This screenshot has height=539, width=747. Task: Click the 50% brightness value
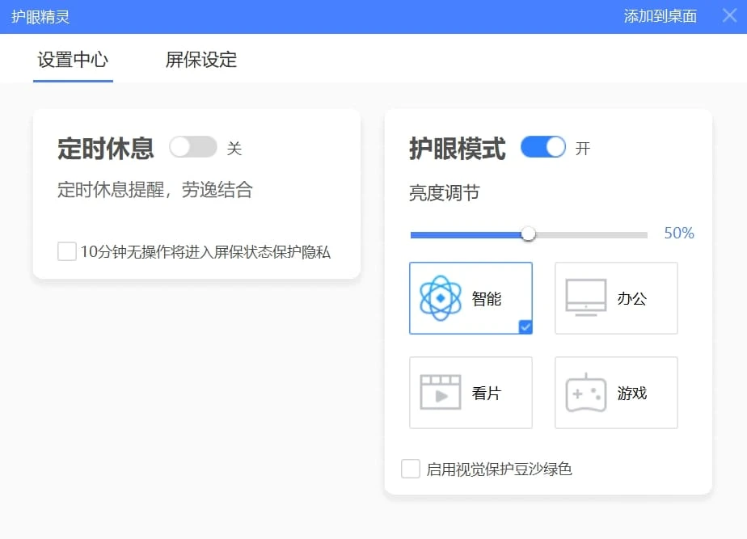[x=678, y=234]
